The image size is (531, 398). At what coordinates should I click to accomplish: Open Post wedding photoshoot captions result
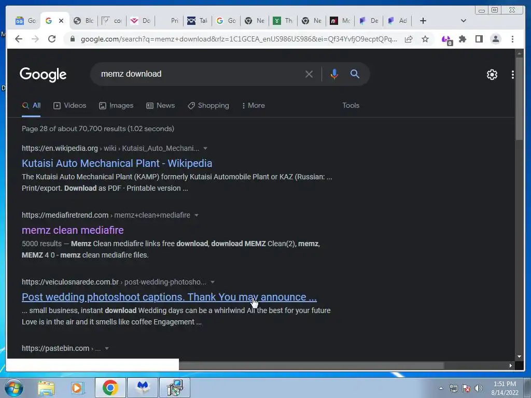click(170, 297)
